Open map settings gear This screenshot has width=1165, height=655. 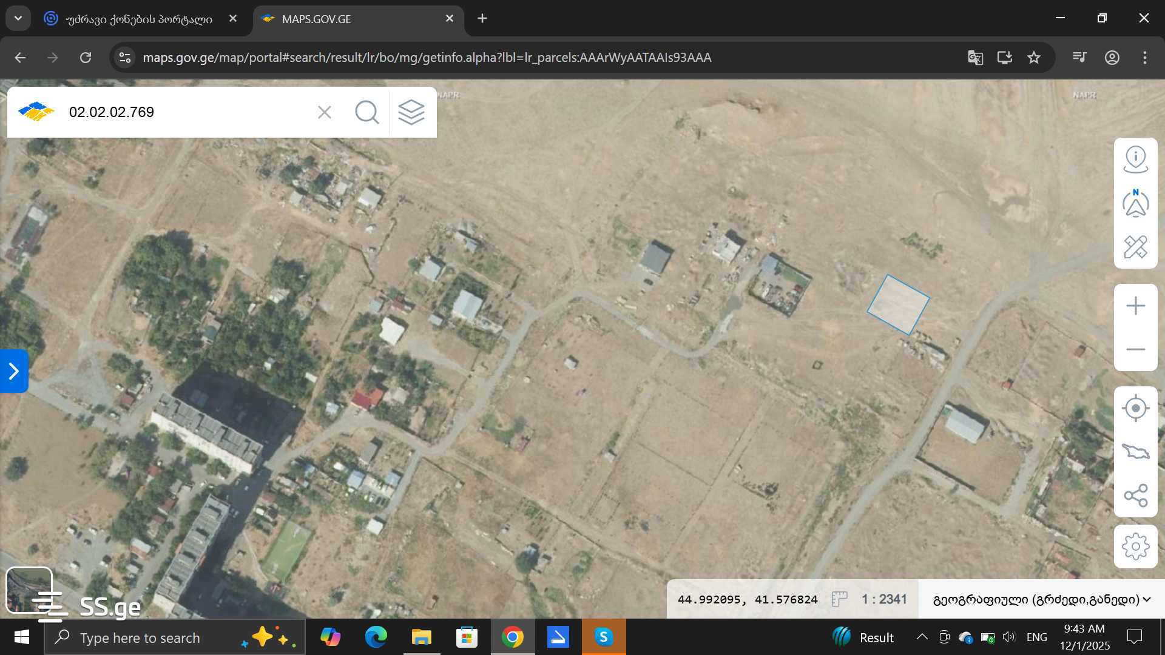coord(1135,546)
